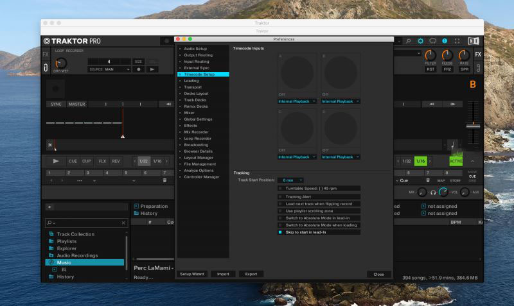Expand the search options chevron in browser
The width and height of the screenshot is (514, 306).
[54, 223]
